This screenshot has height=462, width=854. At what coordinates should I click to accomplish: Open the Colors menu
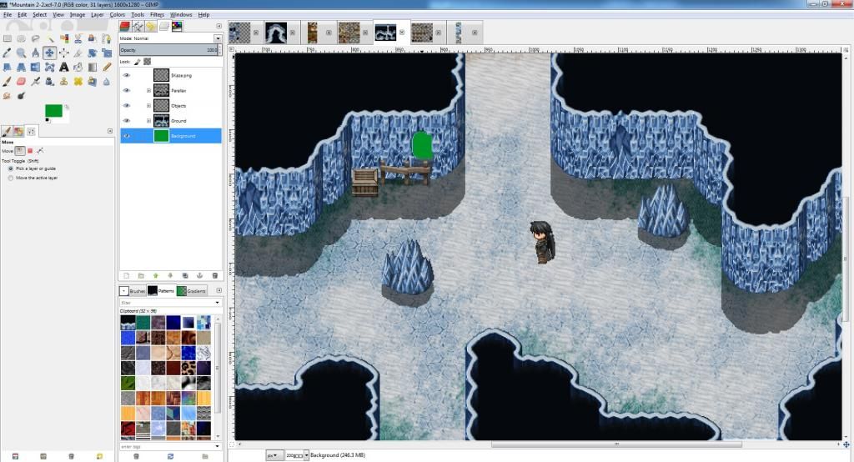(x=117, y=15)
